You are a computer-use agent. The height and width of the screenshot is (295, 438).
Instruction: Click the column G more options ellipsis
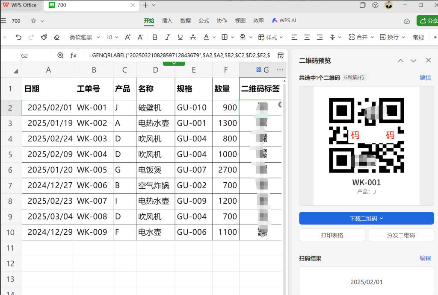coord(280,70)
